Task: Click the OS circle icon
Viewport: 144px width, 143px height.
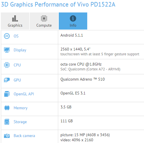Action: click(x=7, y=36)
